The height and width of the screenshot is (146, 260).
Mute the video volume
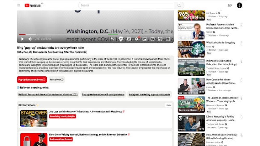click(x=30, y=39)
